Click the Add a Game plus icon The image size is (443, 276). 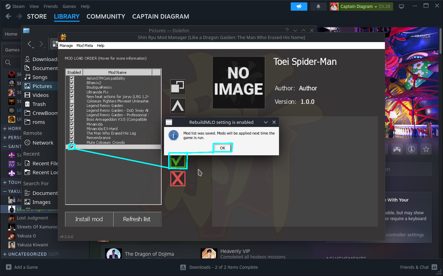[x=9, y=267]
